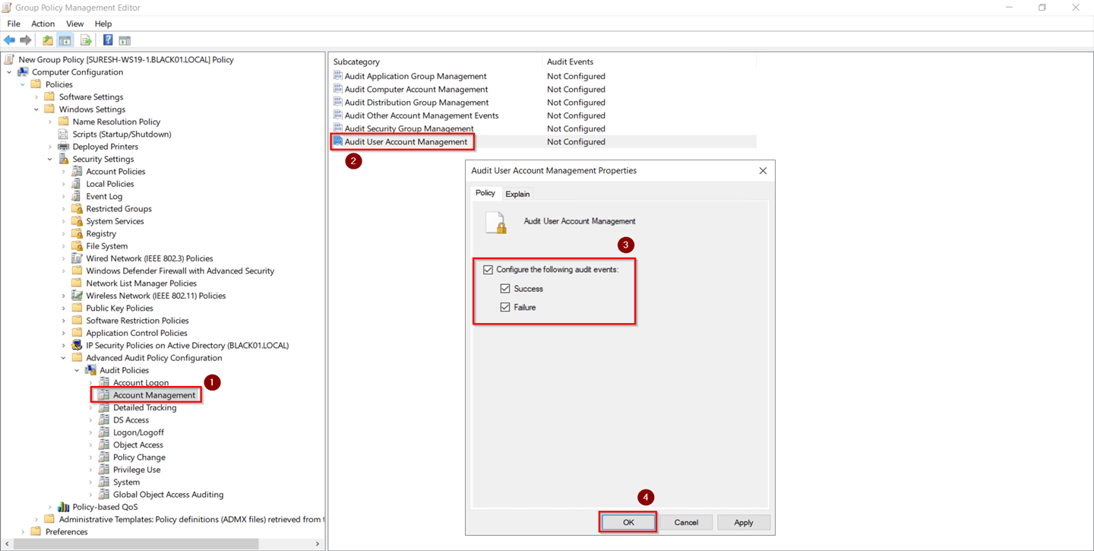Click the Show/Hide Action Pane toolbar icon
Screen dimensions: 1094x551
[x=124, y=40]
